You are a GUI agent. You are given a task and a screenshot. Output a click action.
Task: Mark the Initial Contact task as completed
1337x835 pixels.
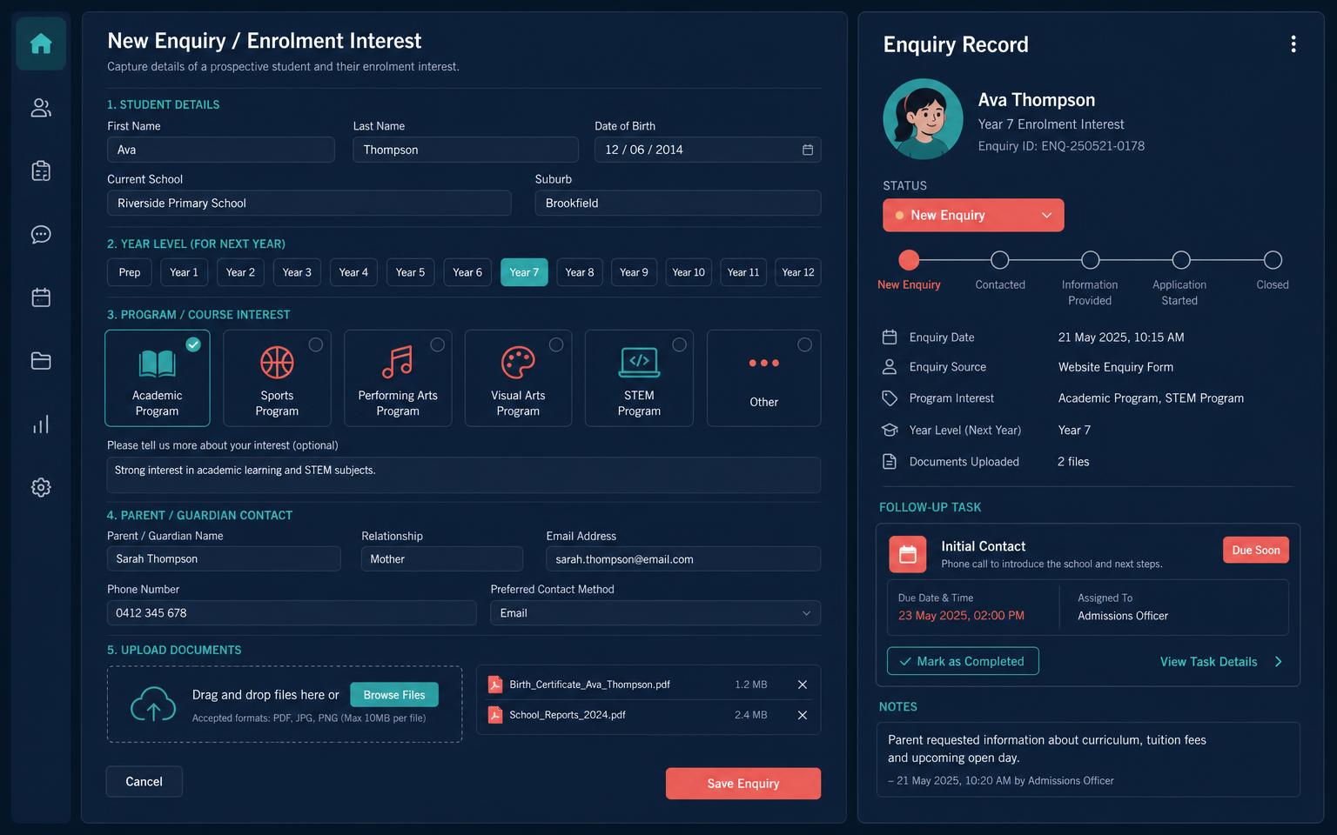(x=963, y=661)
